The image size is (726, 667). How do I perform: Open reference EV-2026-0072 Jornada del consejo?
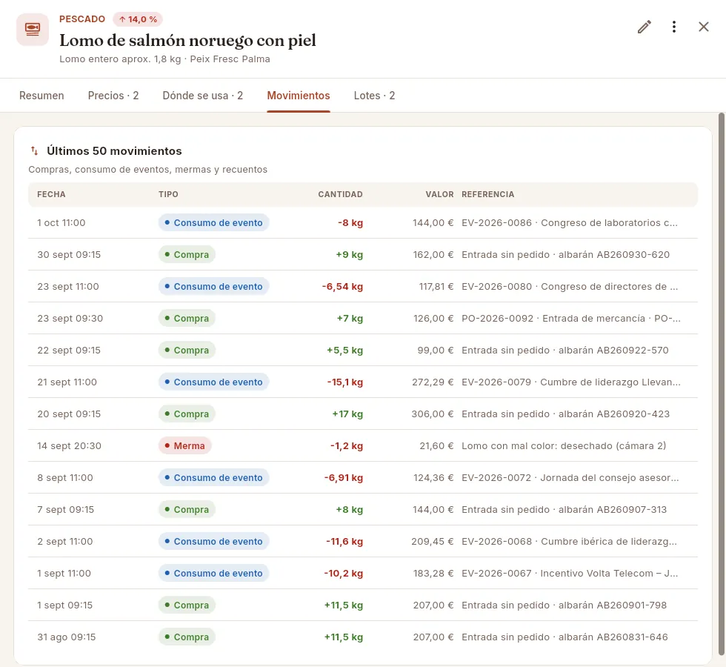570,477
